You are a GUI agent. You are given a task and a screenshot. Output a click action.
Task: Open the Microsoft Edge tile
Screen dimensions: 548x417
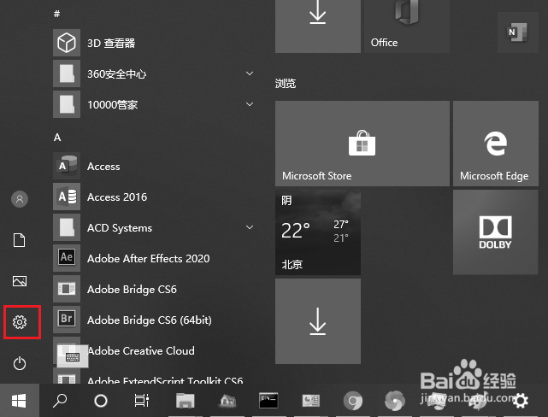pos(496,144)
